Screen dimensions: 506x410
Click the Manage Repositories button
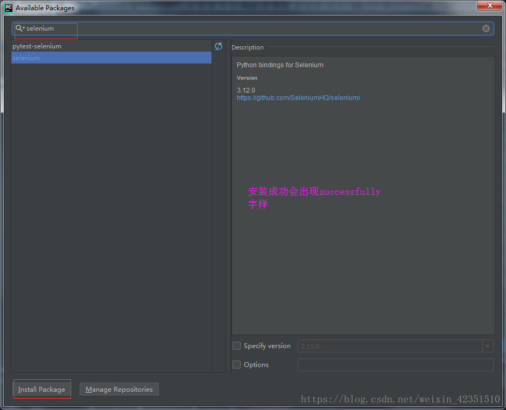[119, 390]
